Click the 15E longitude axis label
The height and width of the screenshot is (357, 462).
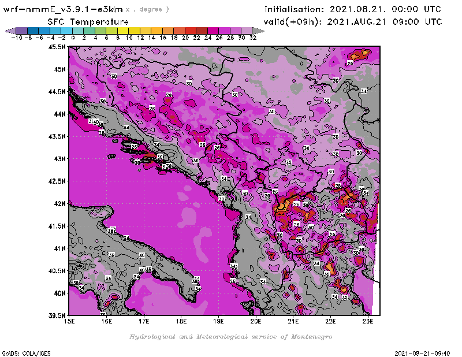[69, 321]
